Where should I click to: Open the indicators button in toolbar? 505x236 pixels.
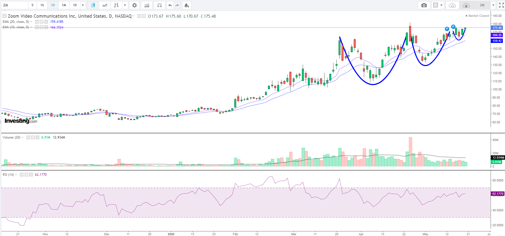tap(147, 5)
